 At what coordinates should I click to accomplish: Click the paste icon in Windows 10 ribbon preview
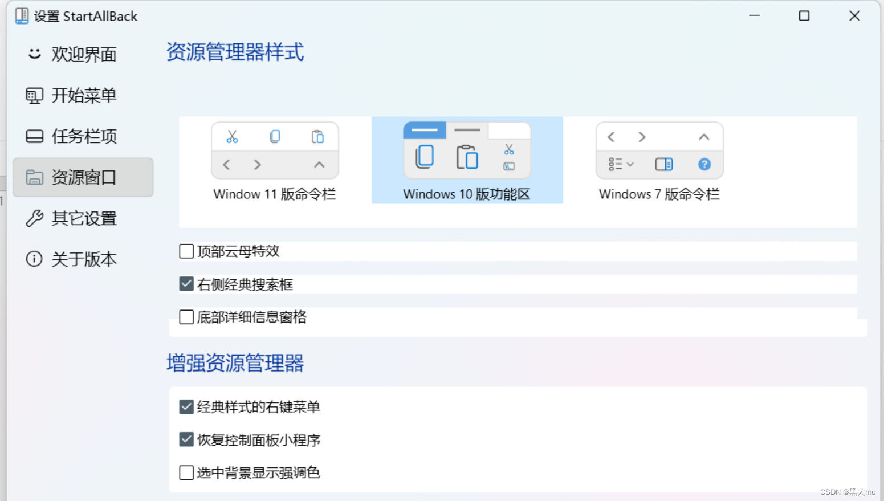click(x=467, y=157)
